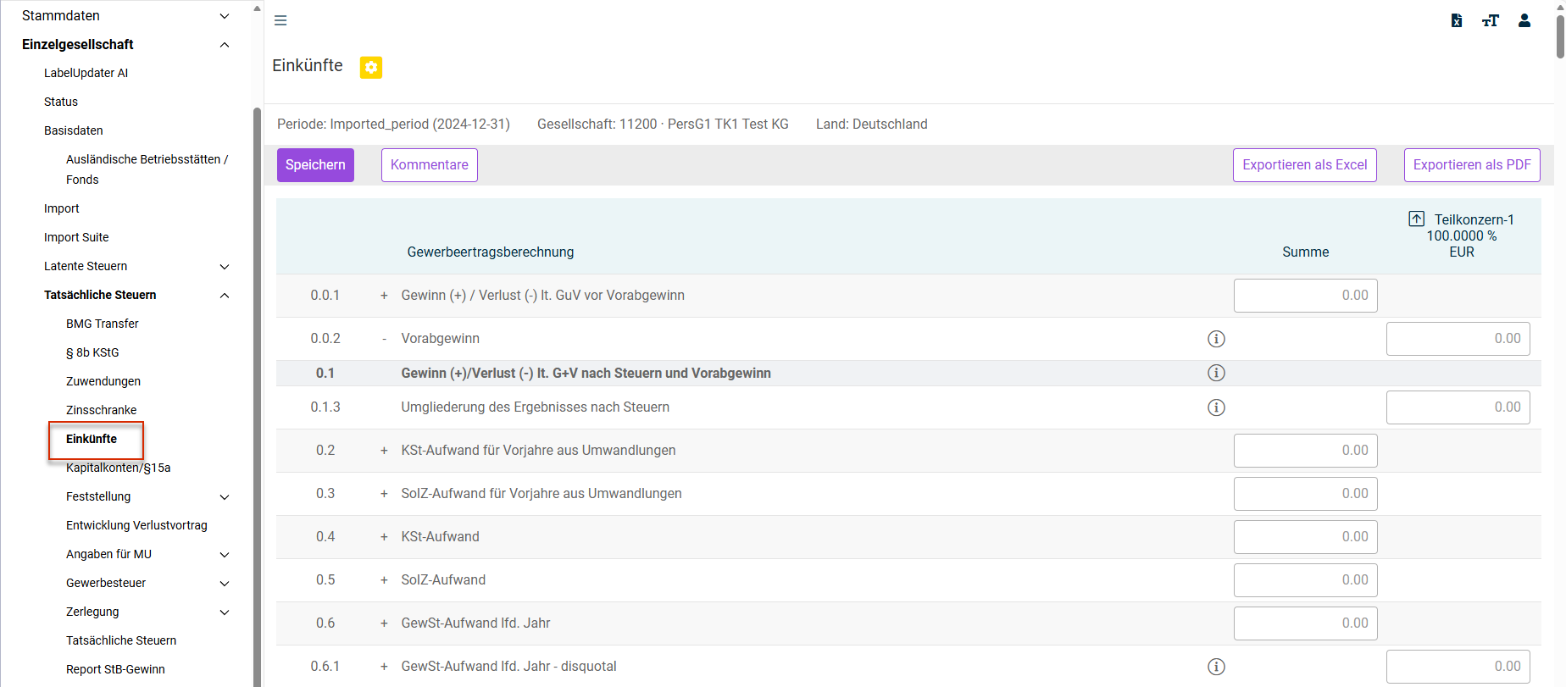Select Kapitalkonten/§15a menu item

[x=119, y=468]
